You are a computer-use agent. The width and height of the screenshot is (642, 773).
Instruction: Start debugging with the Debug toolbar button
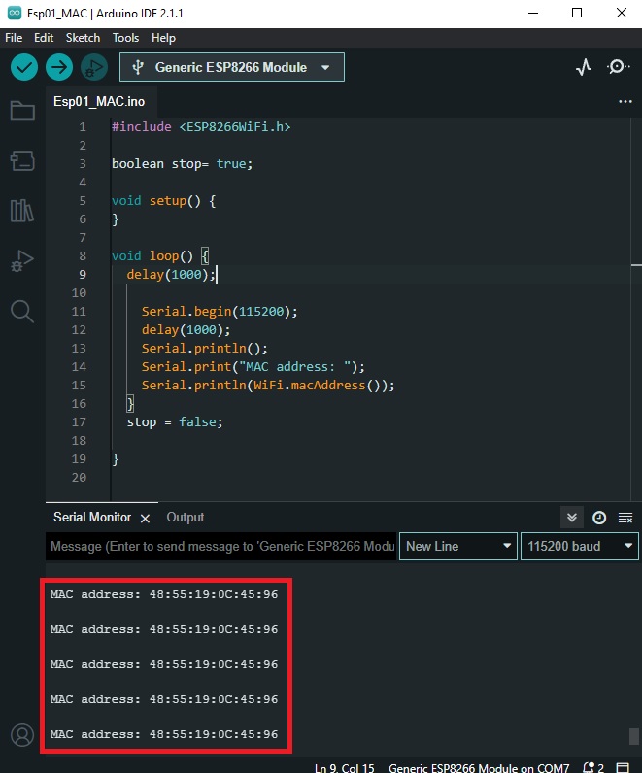pos(94,67)
